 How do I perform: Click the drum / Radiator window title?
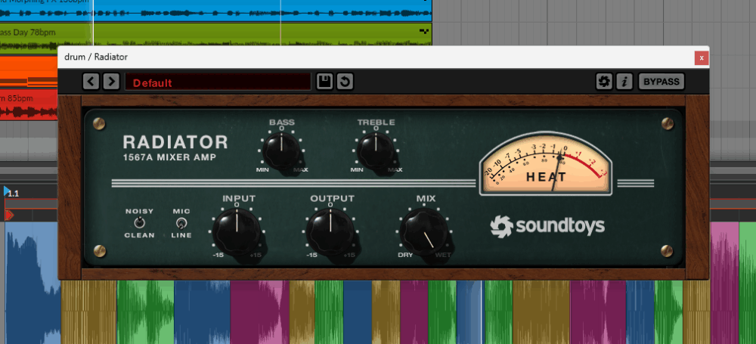pos(96,57)
